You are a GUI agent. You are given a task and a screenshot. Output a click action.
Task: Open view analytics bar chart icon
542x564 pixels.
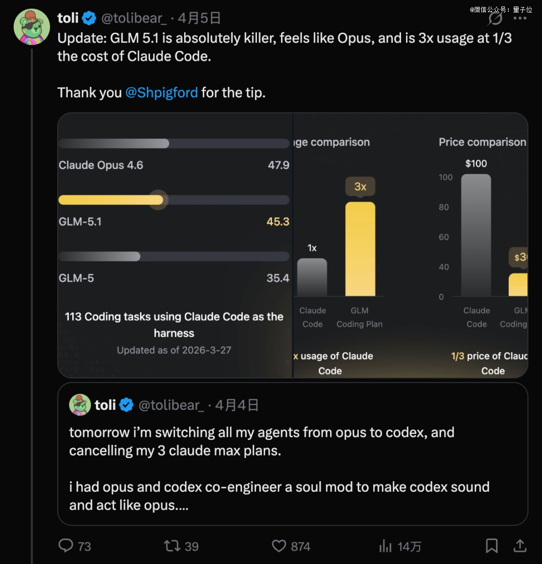[x=385, y=545]
